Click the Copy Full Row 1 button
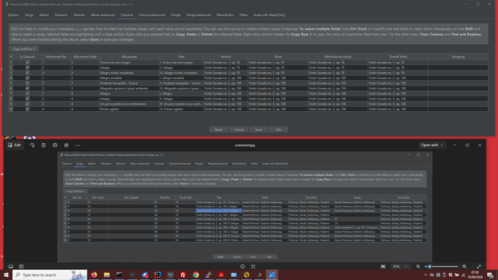Viewport: 498px width, 280px height. click(x=24, y=49)
